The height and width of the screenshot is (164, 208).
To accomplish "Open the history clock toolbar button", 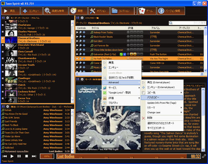I will (x=78, y=11).
